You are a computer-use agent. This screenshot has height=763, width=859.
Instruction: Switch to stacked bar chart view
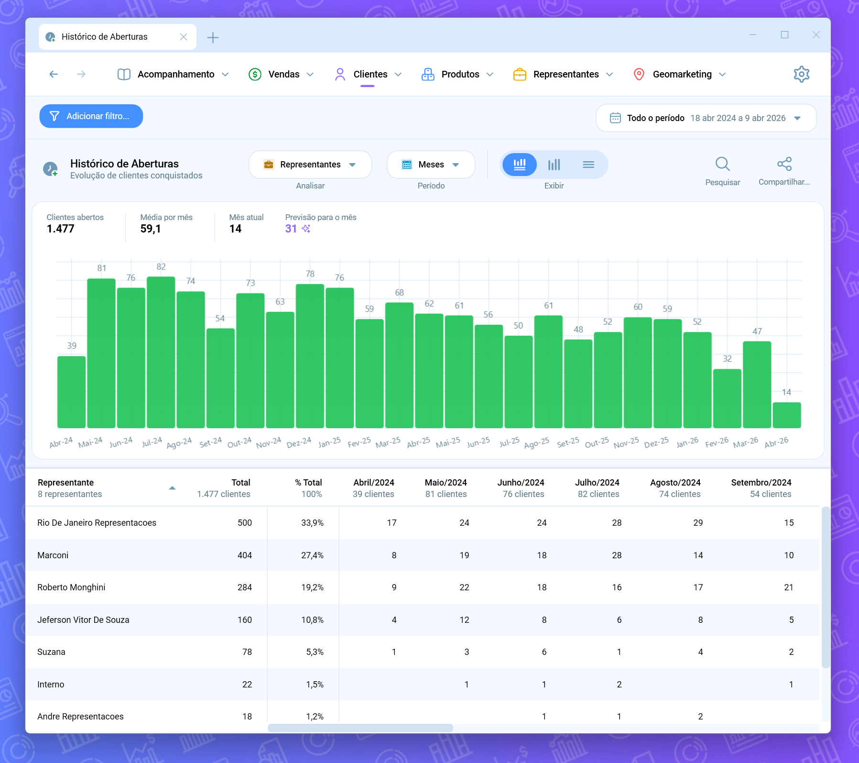[519, 165]
